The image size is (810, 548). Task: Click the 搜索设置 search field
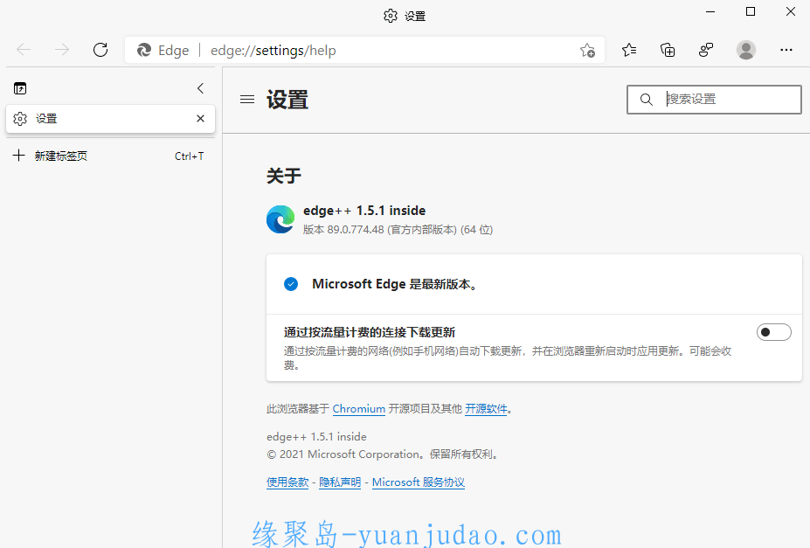pyautogui.click(x=714, y=99)
